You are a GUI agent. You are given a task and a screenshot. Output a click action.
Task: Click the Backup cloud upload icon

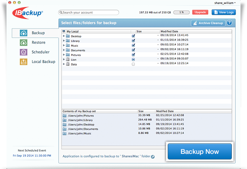click(24, 33)
